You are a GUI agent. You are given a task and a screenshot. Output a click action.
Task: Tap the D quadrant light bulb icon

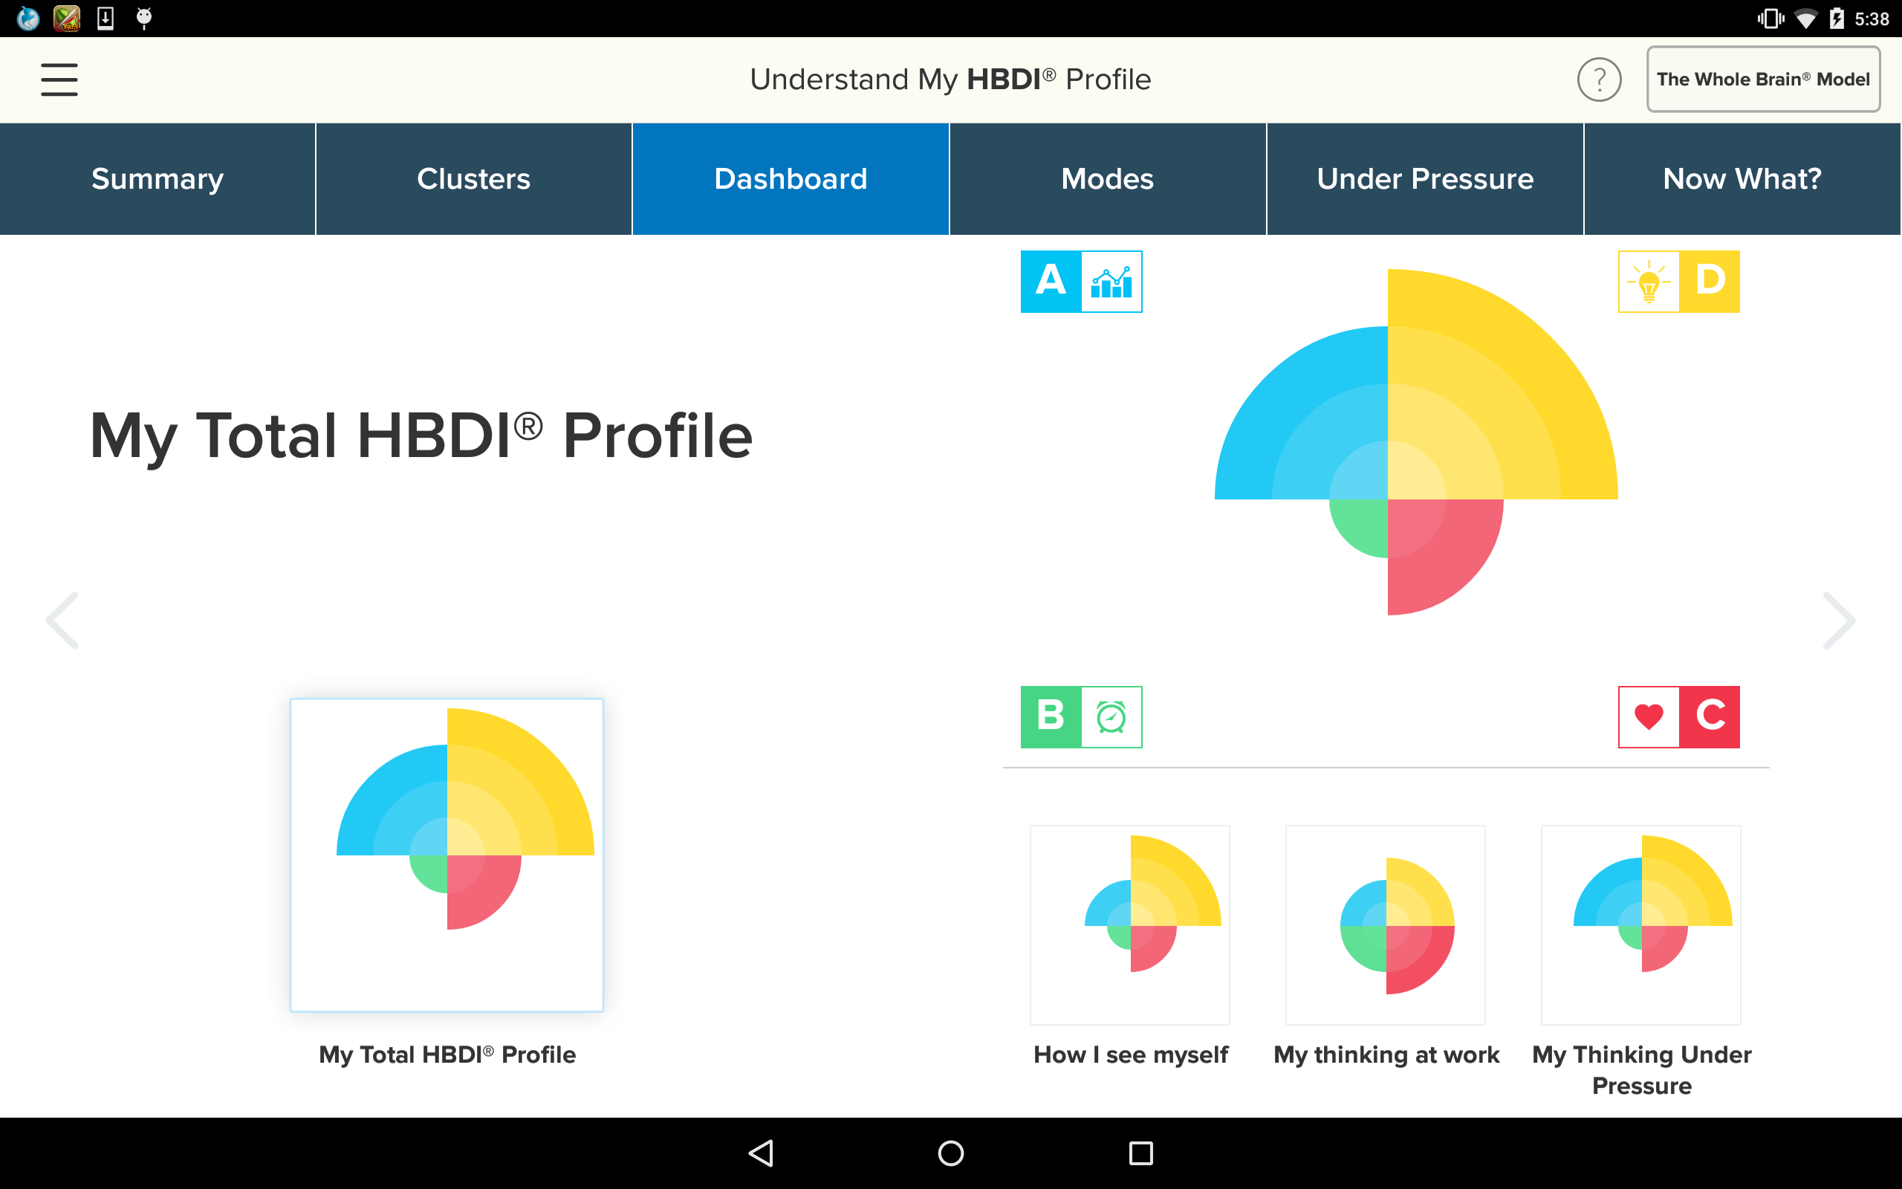coord(1649,282)
